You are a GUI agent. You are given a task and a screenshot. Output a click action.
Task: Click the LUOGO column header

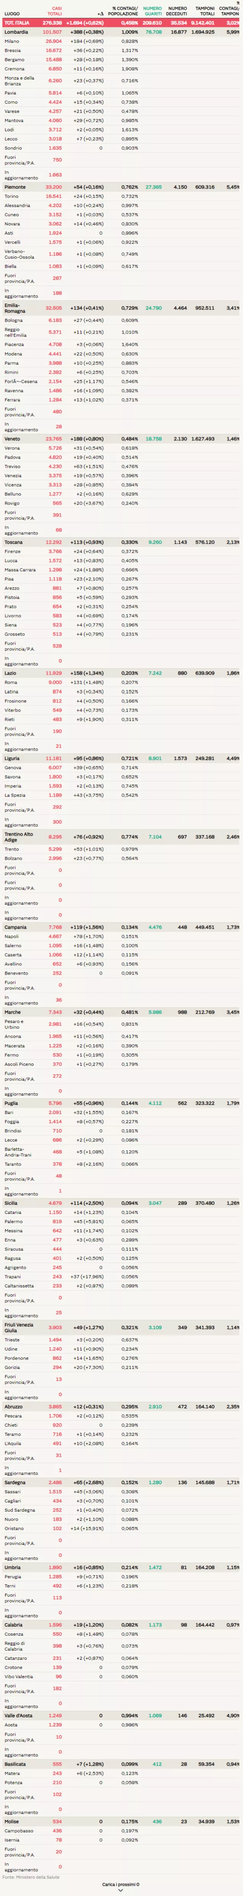pos(12,14)
